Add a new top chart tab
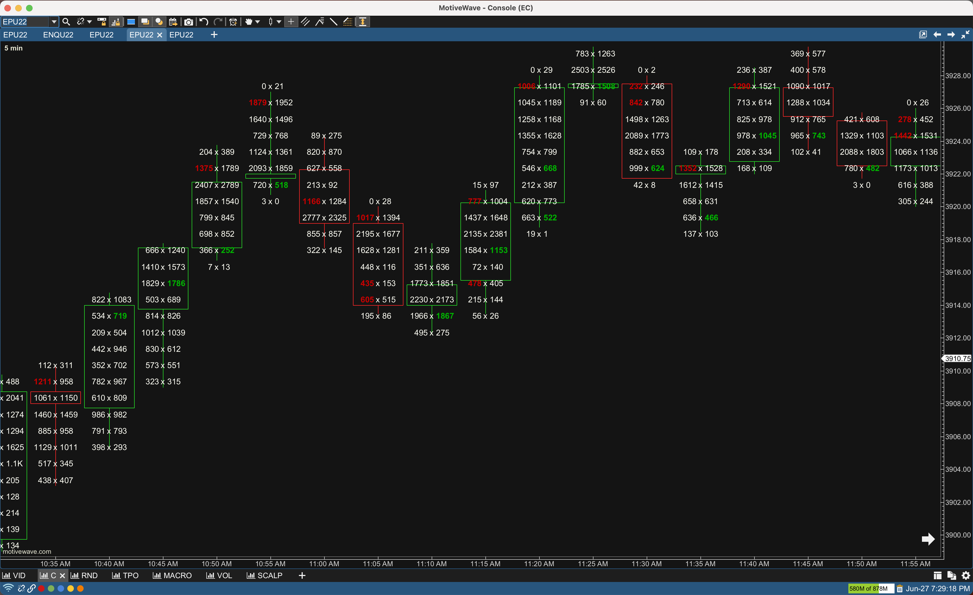This screenshot has height=595, width=973. 214,35
